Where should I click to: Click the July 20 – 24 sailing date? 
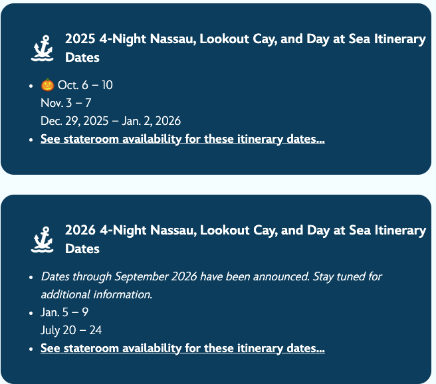[71, 330]
